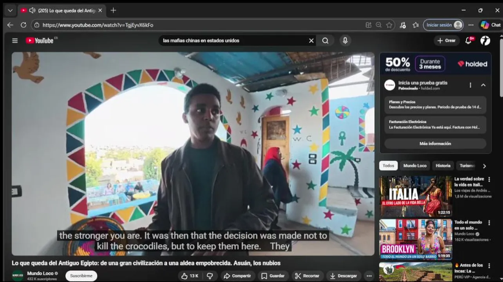503x282 pixels.
Task: Open ad options three-dot menu
Action: pyautogui.click(x=470, y=85)
